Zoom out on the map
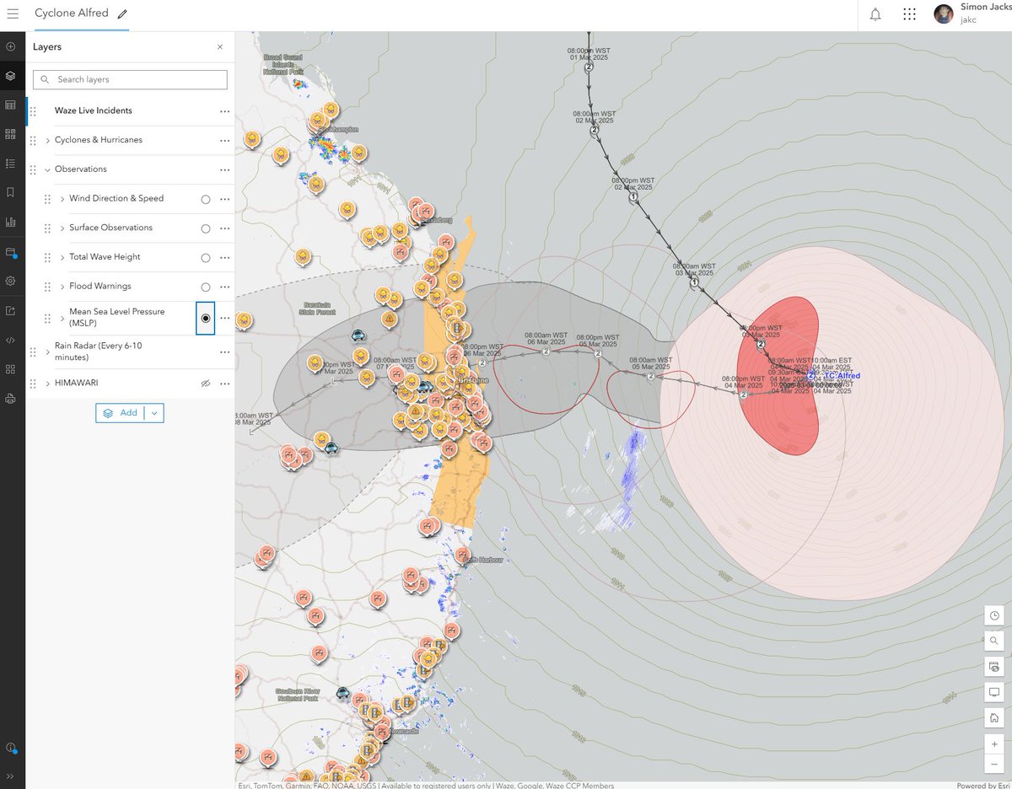 coord(994,764)
